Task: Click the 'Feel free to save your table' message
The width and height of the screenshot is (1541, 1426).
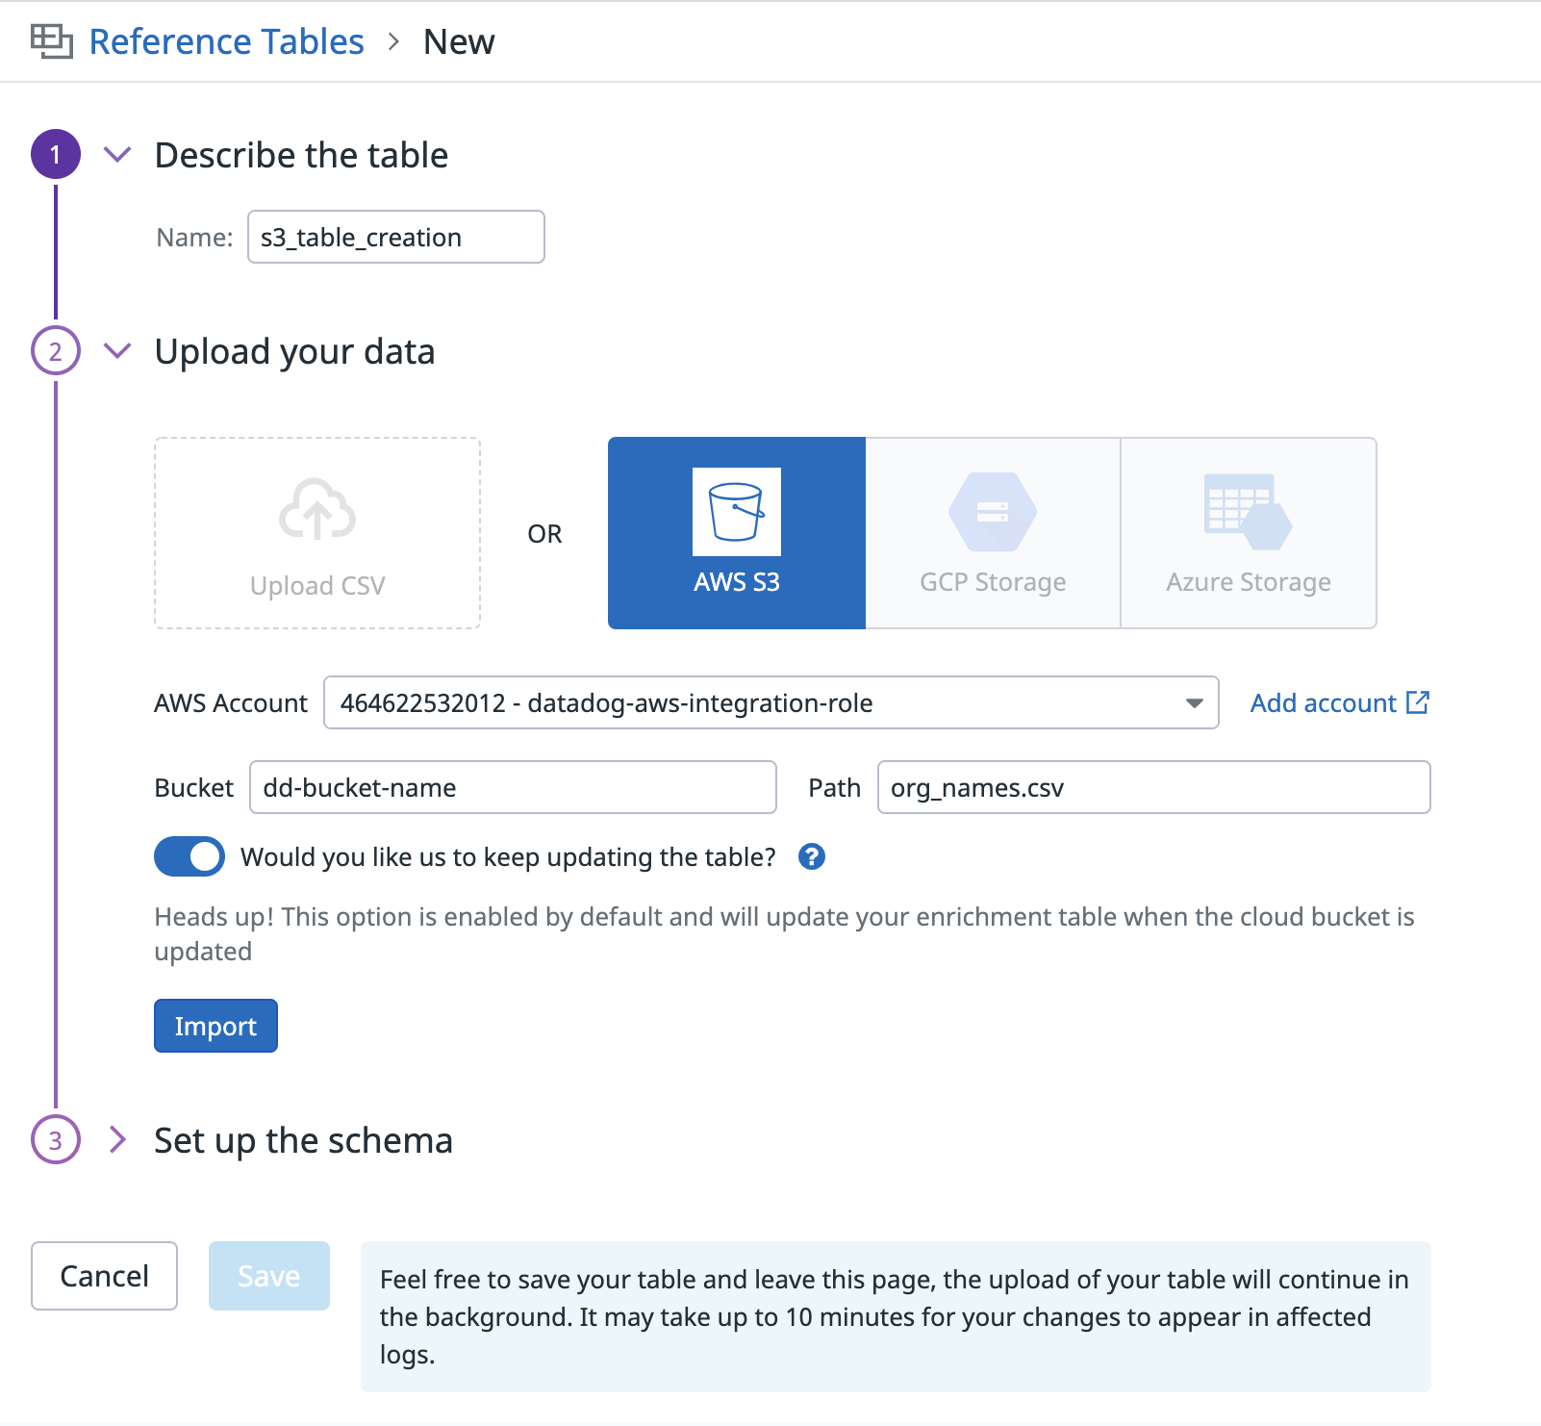Action: click(895, 1316)
